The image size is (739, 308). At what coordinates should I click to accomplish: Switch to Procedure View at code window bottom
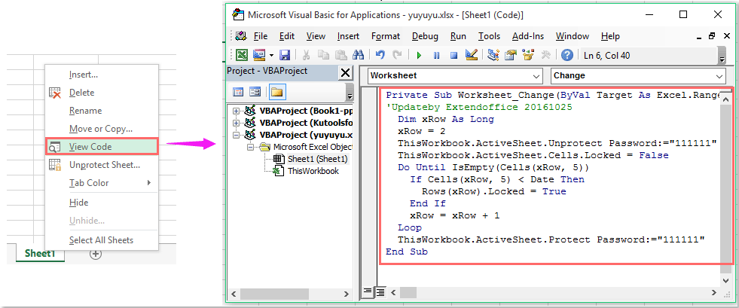click(368, 291)
